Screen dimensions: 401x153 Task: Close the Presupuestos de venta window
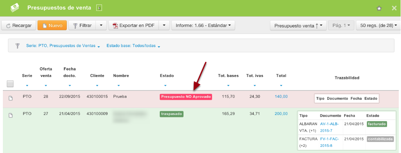pyautogui.click(x=394, y=8)
